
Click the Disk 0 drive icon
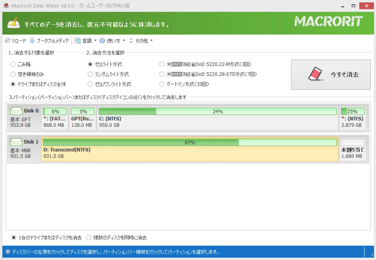(x=16, y=111)
